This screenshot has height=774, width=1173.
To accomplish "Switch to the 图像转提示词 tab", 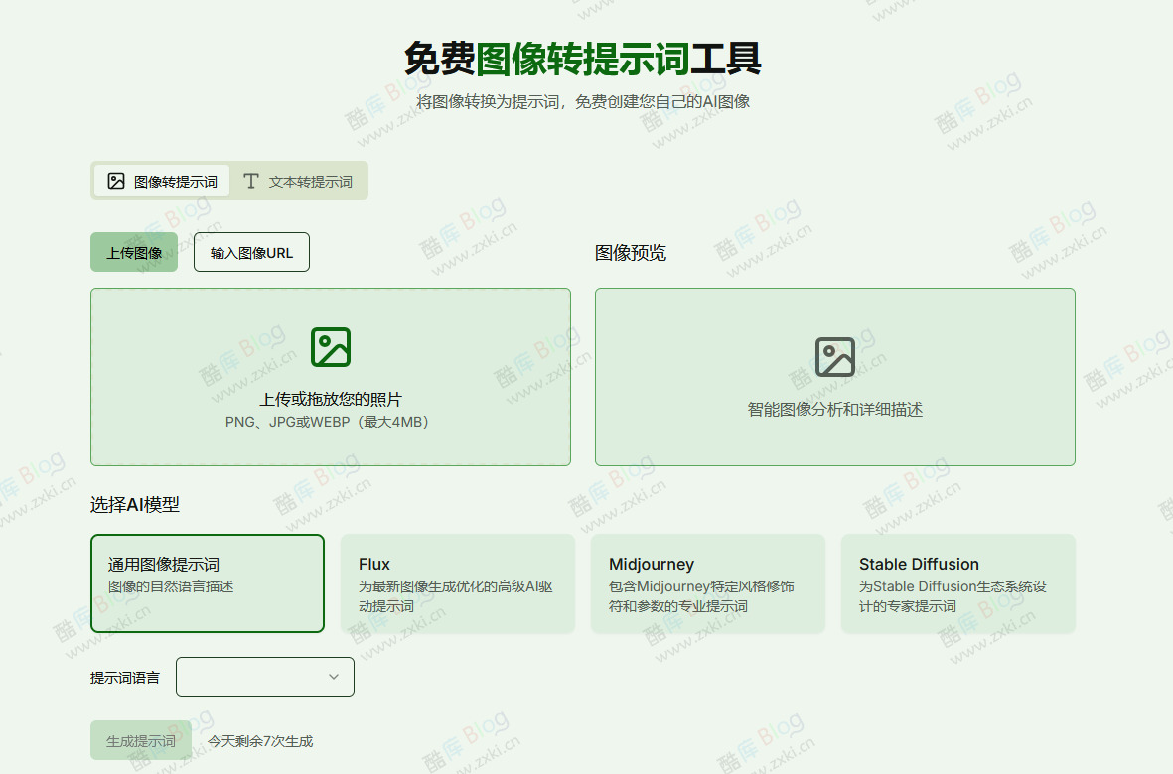I will pos(162,181).
